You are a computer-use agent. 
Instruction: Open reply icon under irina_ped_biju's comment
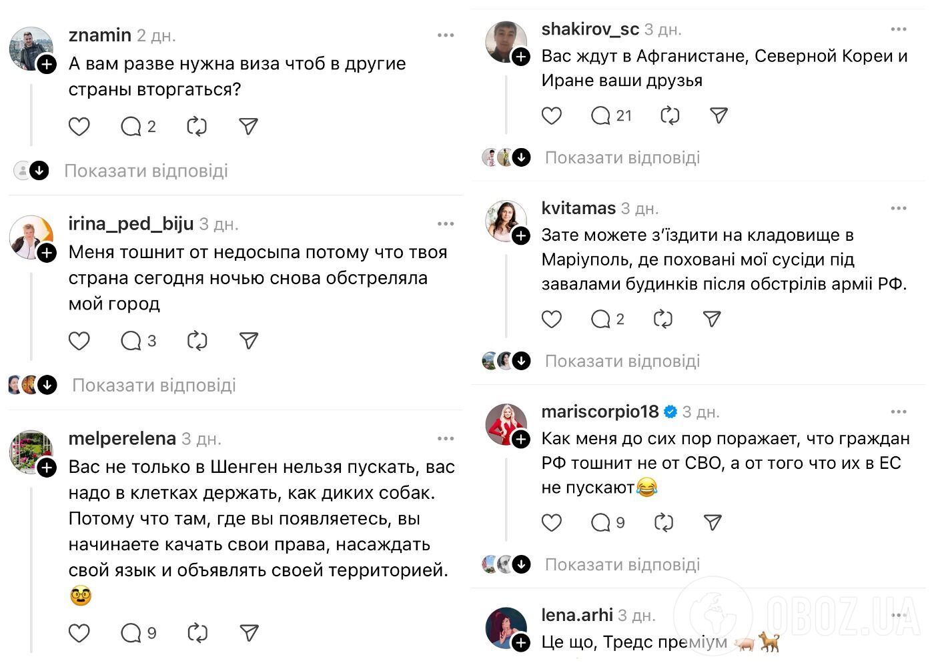[132, 341]
